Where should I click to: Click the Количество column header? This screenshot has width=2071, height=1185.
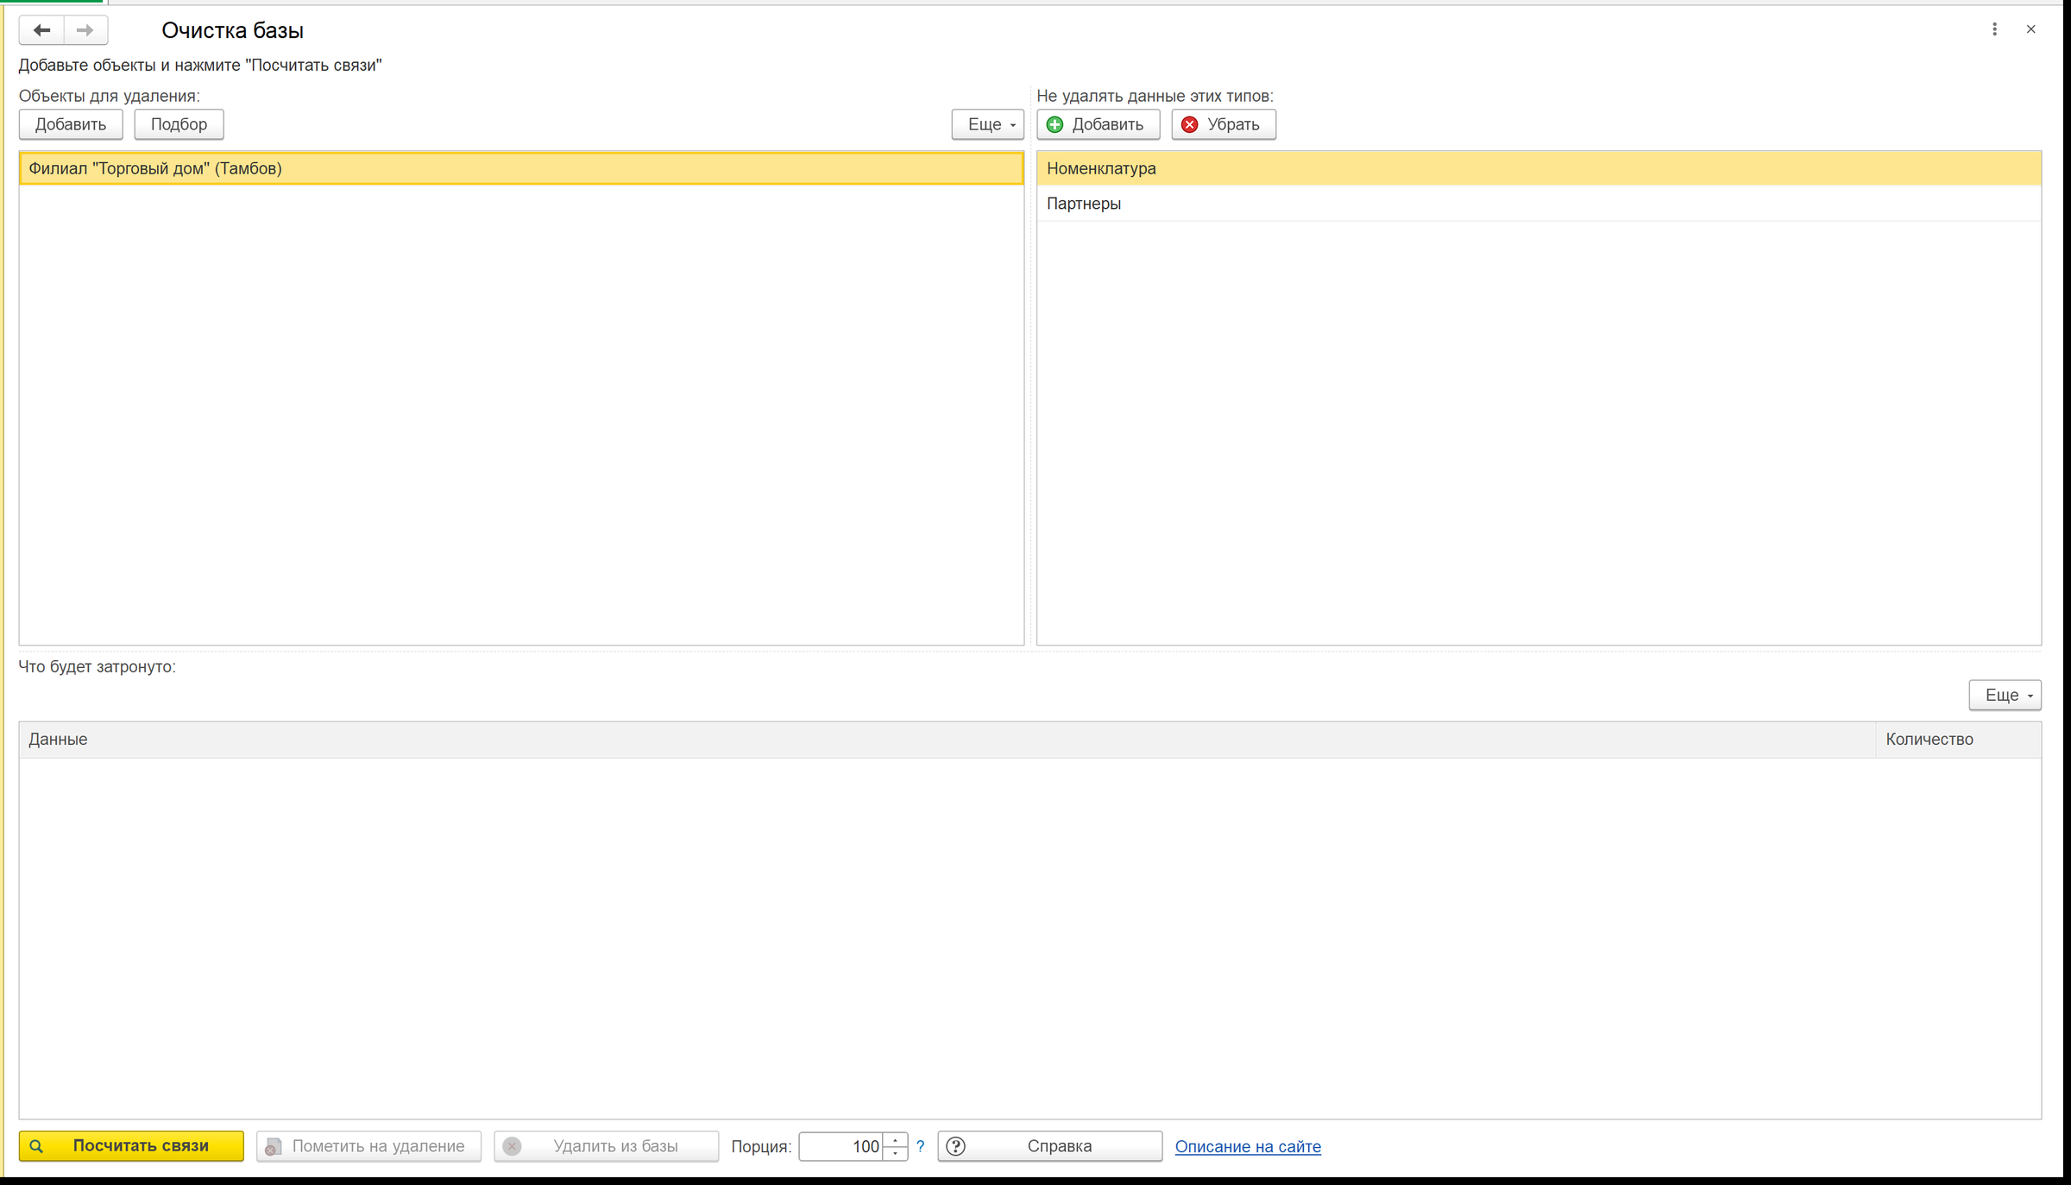coord(1958,740)
